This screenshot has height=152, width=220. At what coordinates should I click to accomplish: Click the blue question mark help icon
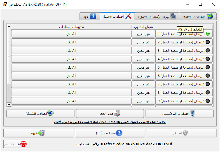[x=119, y=133]
